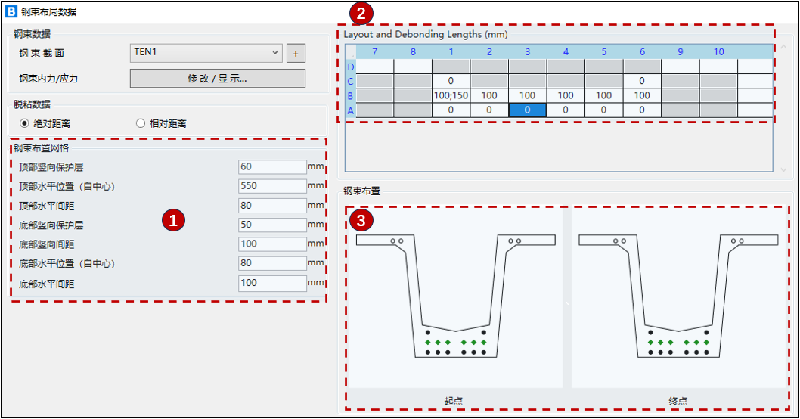Click the blue B application icon

(x=11, y=12)
